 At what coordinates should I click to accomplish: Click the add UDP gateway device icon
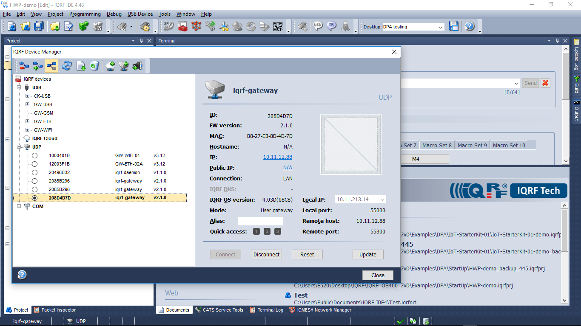pyautogui.click(x=124, y=66)
